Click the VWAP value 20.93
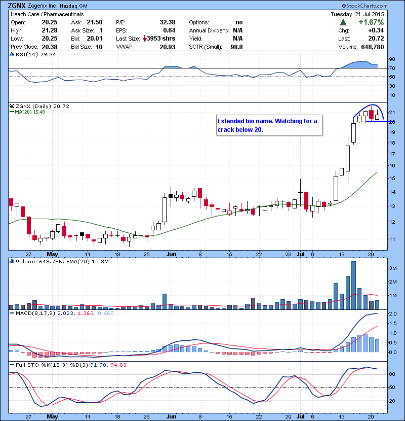This screenshot has width=405, height=421. pos(168,47)
